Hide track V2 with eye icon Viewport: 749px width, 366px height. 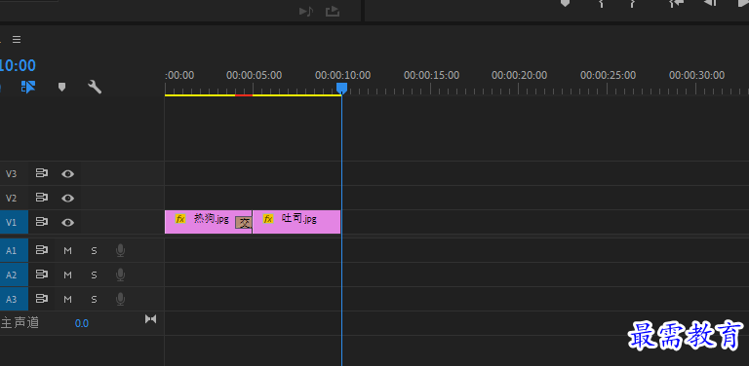point(68,199)
